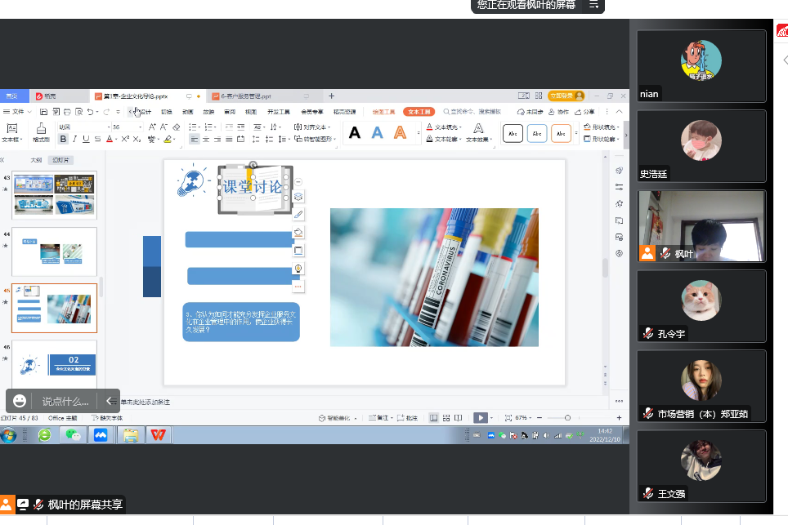Image resolution: width=788 pixels, height=525 pixels.
Task: Click the Format Painter (格式刷) icon
Action: [41, 131]
